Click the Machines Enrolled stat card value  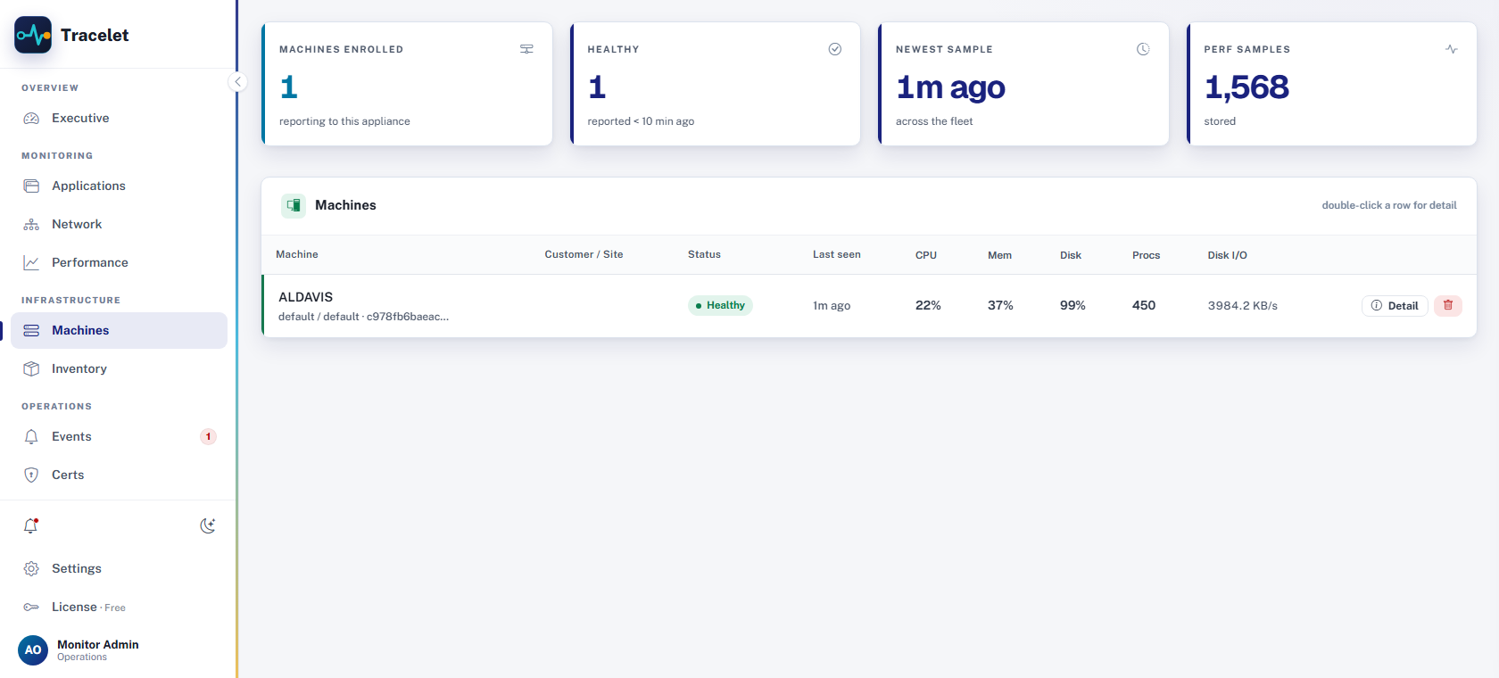click(289, 87)
